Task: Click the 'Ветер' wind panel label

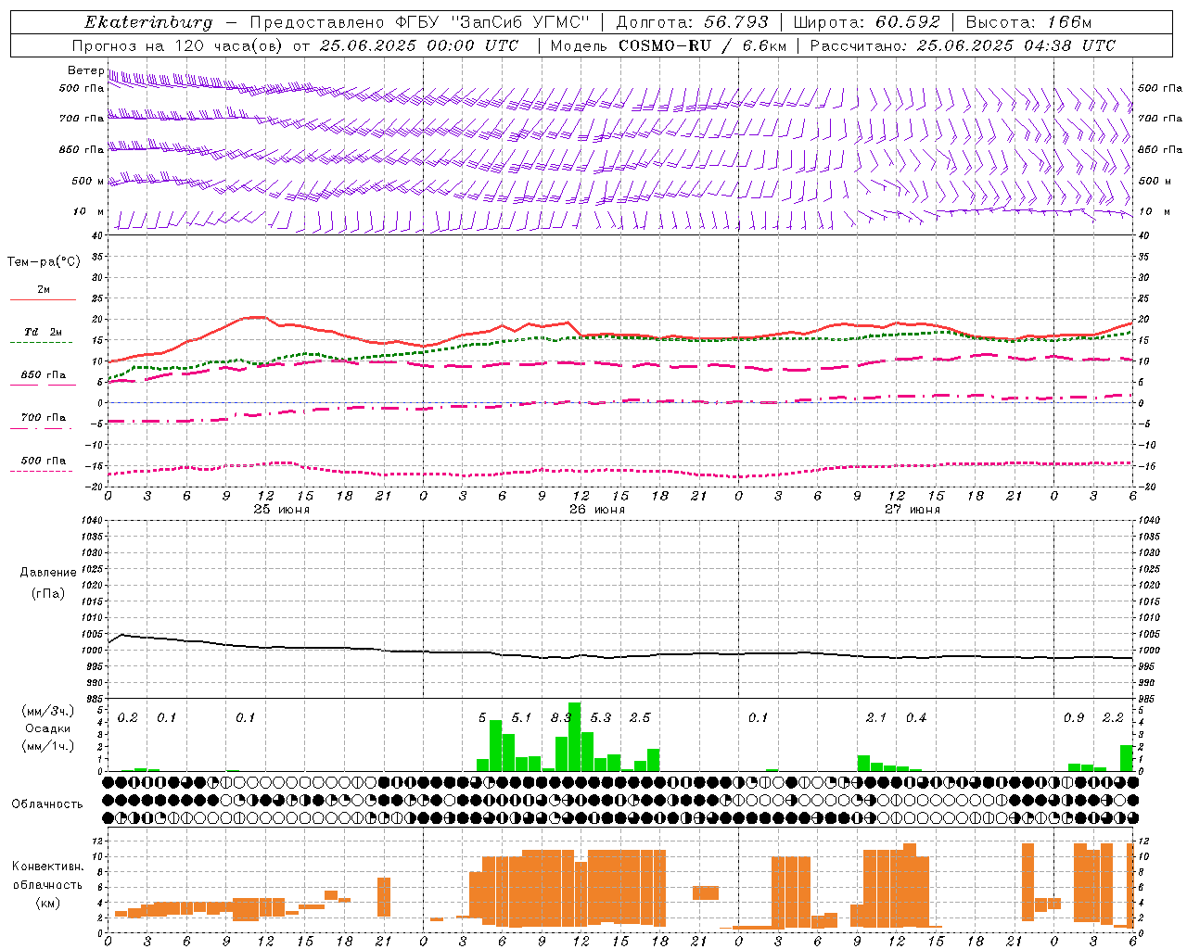Action: (x=85, y=70)
